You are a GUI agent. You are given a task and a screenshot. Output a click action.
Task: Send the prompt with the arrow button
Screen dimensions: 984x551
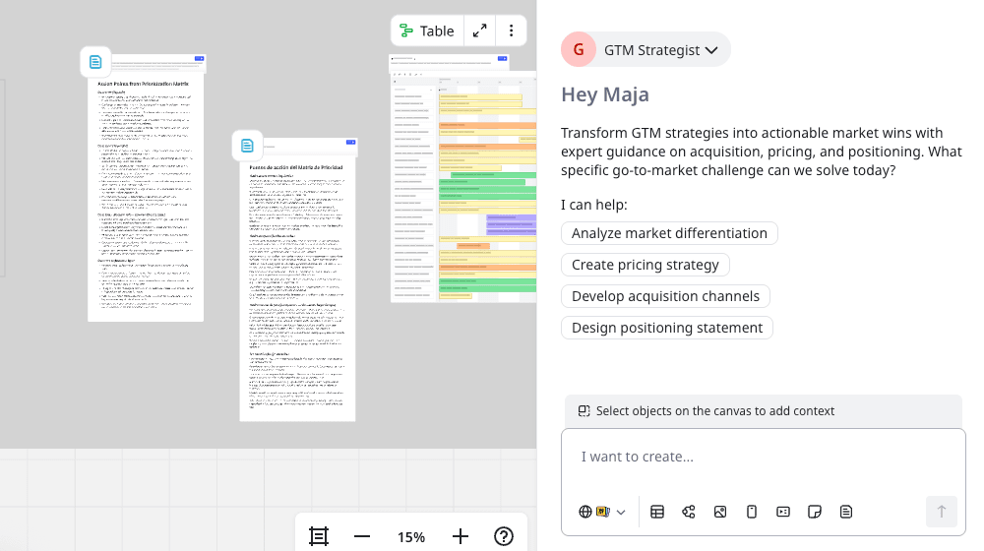tap(942, 512)
